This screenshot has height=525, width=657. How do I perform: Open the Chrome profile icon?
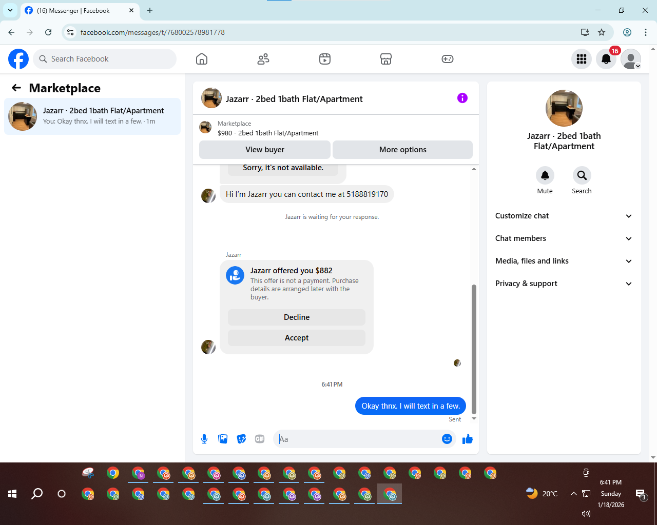click(x=627, y=32)
